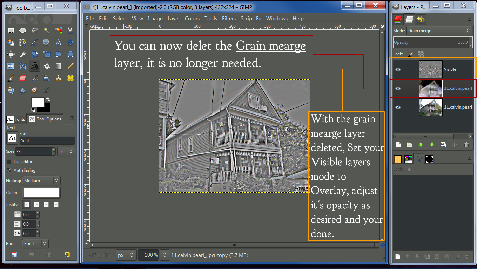Select the Heal tool bandage icon
The height and width of the screenshot is (269, 477).
tap(70, 78)
